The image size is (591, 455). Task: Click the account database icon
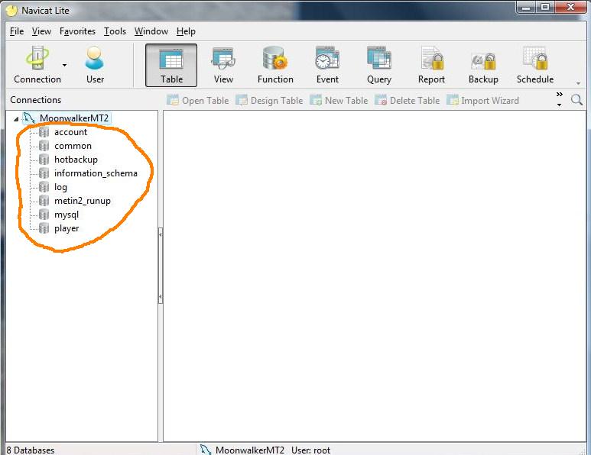tap(44, 132)
